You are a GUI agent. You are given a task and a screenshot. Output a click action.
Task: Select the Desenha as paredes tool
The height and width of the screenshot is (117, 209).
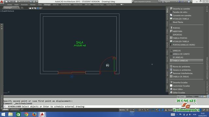coord(181,9)
